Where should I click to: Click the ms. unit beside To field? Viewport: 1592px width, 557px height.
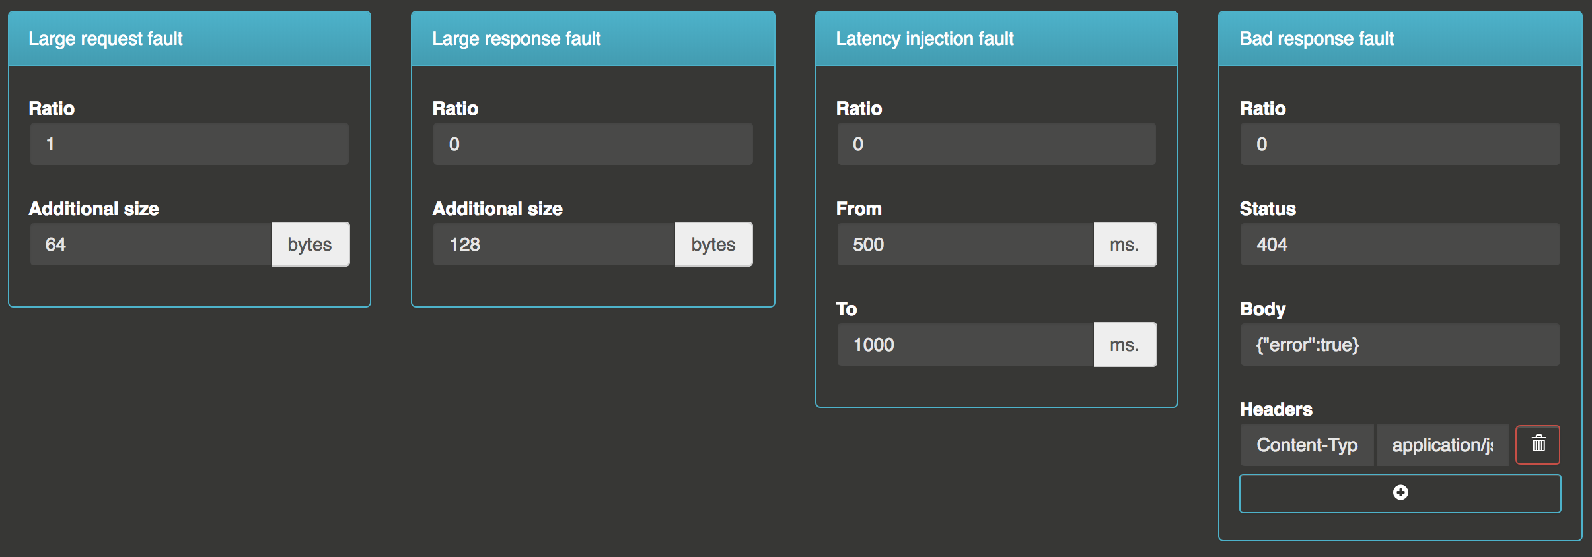(x=1125, y=344)
